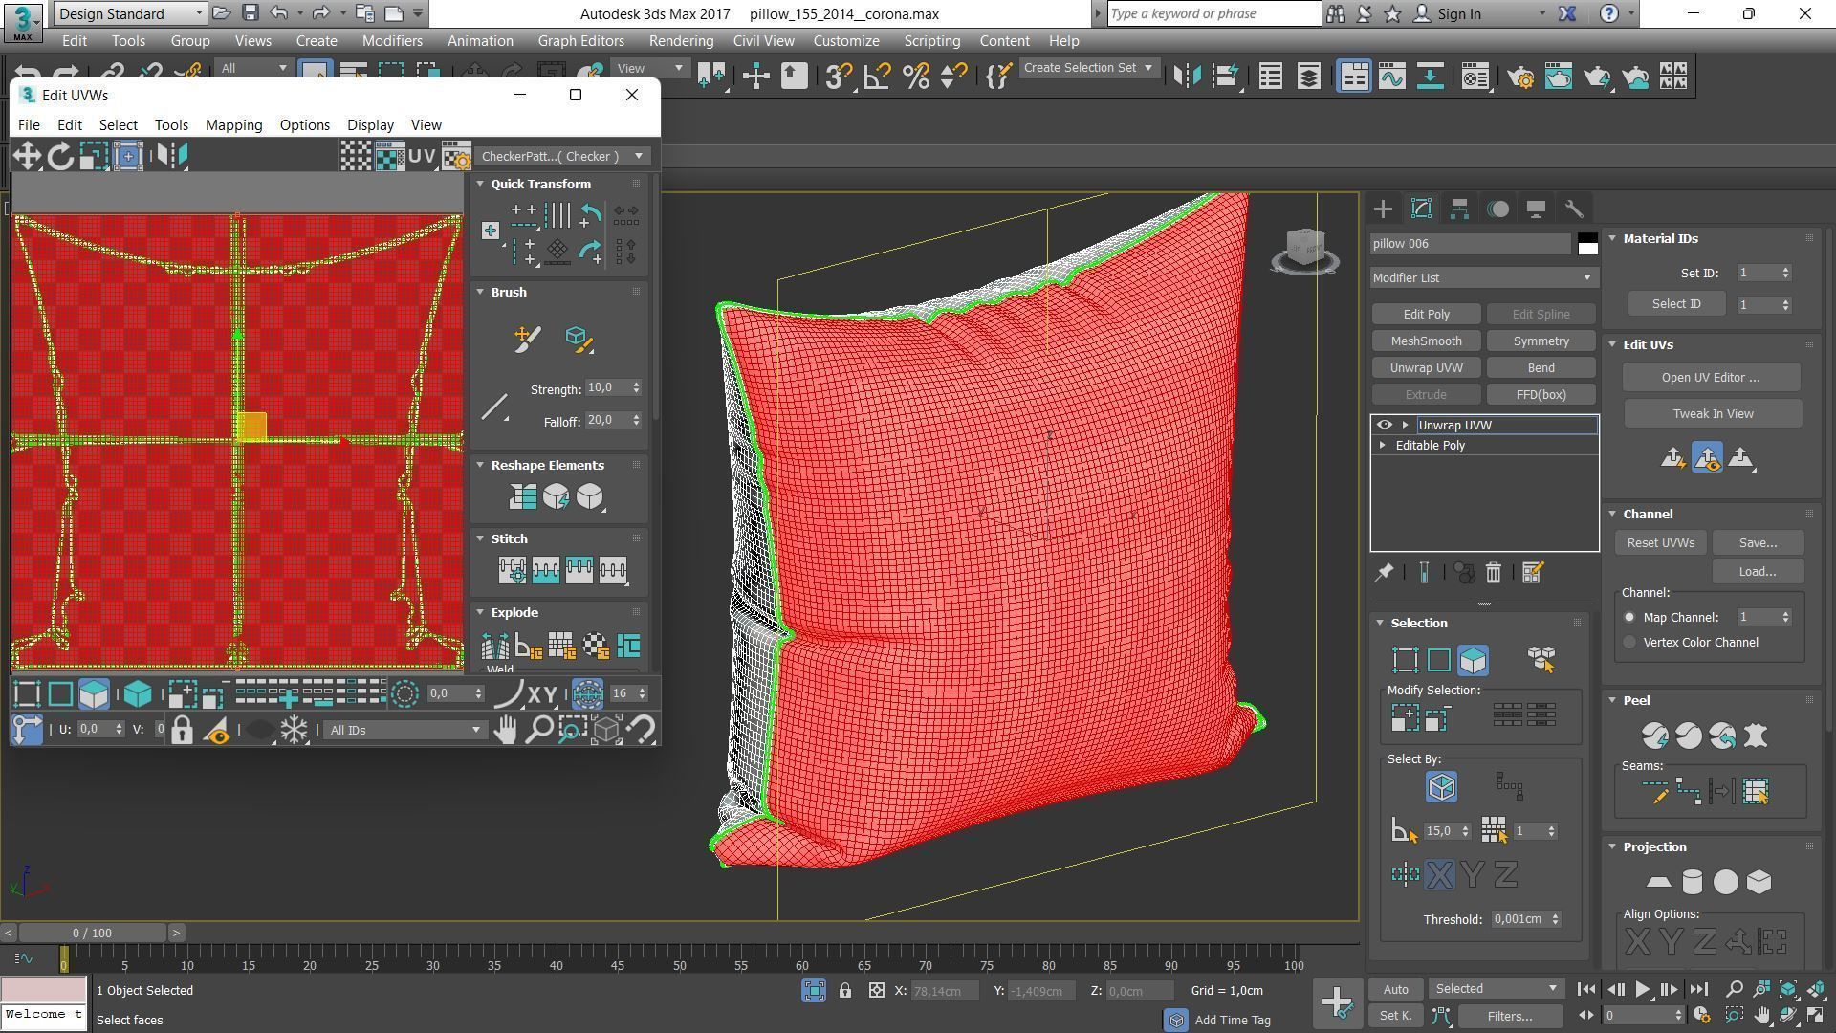Select the Freeform mode tool in Edit UVWs

(x=128, y=156)
